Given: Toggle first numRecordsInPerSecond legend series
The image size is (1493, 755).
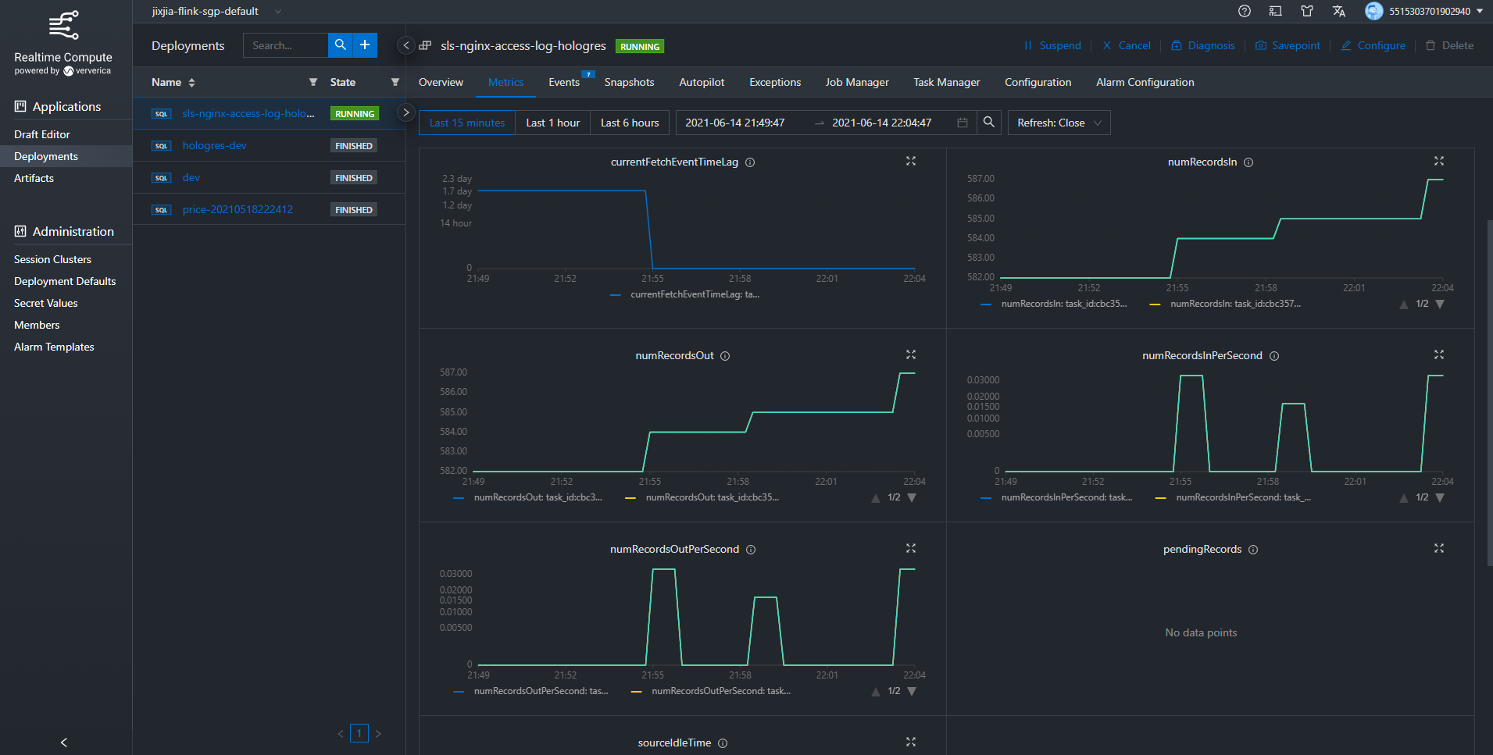Looking at the screenshot, I should click(1056, 497).
